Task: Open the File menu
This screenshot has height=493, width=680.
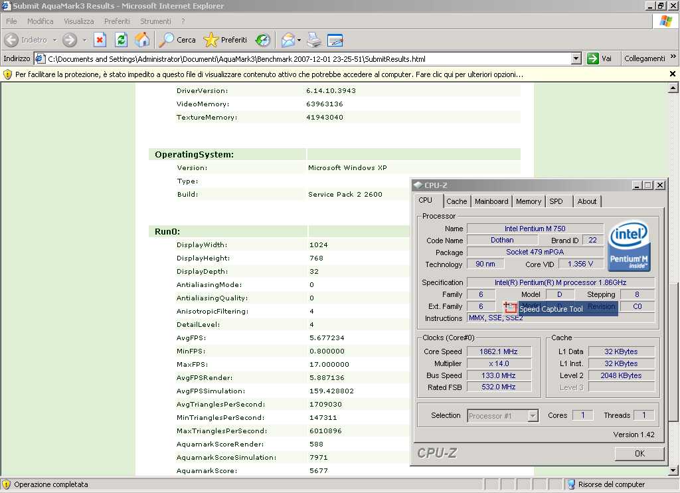Action: [x=11, y=21]
